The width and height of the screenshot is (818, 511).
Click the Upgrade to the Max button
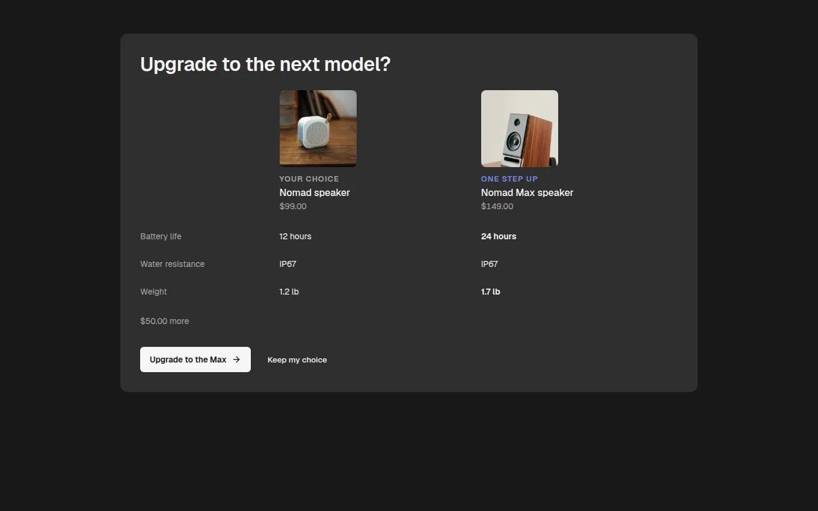pos(195,360)
